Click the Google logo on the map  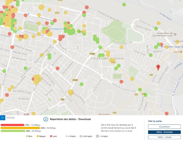click(x=6, y=113)
